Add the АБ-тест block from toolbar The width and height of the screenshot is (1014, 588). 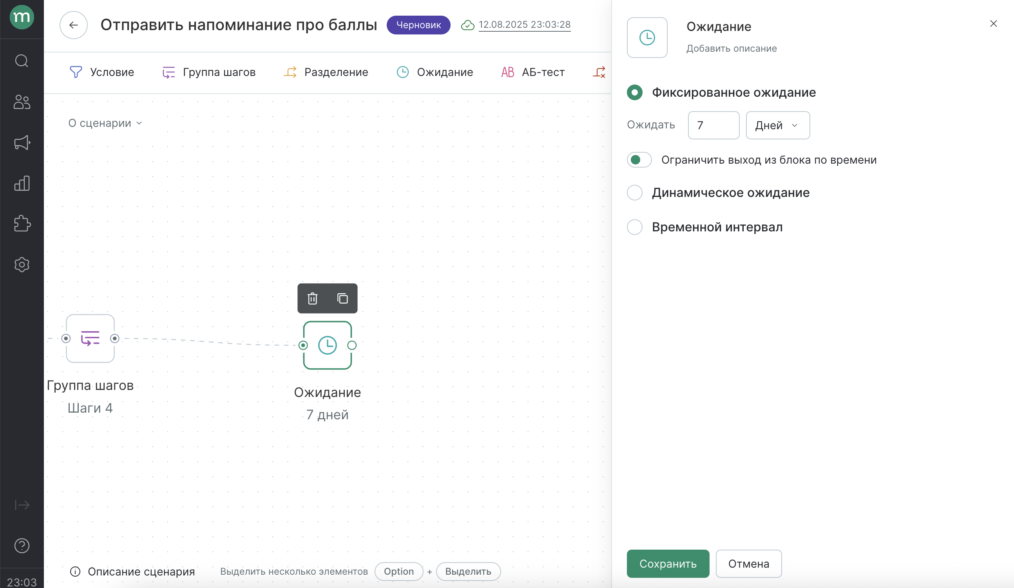[x=533, y=72]
